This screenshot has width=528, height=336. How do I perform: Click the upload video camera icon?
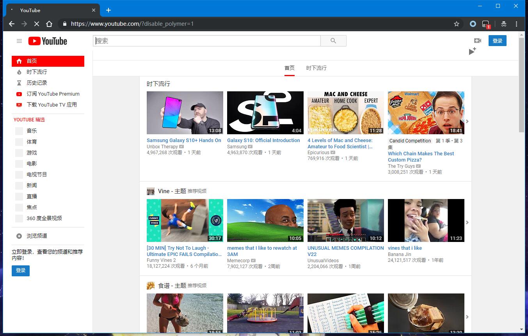(477, 41)
